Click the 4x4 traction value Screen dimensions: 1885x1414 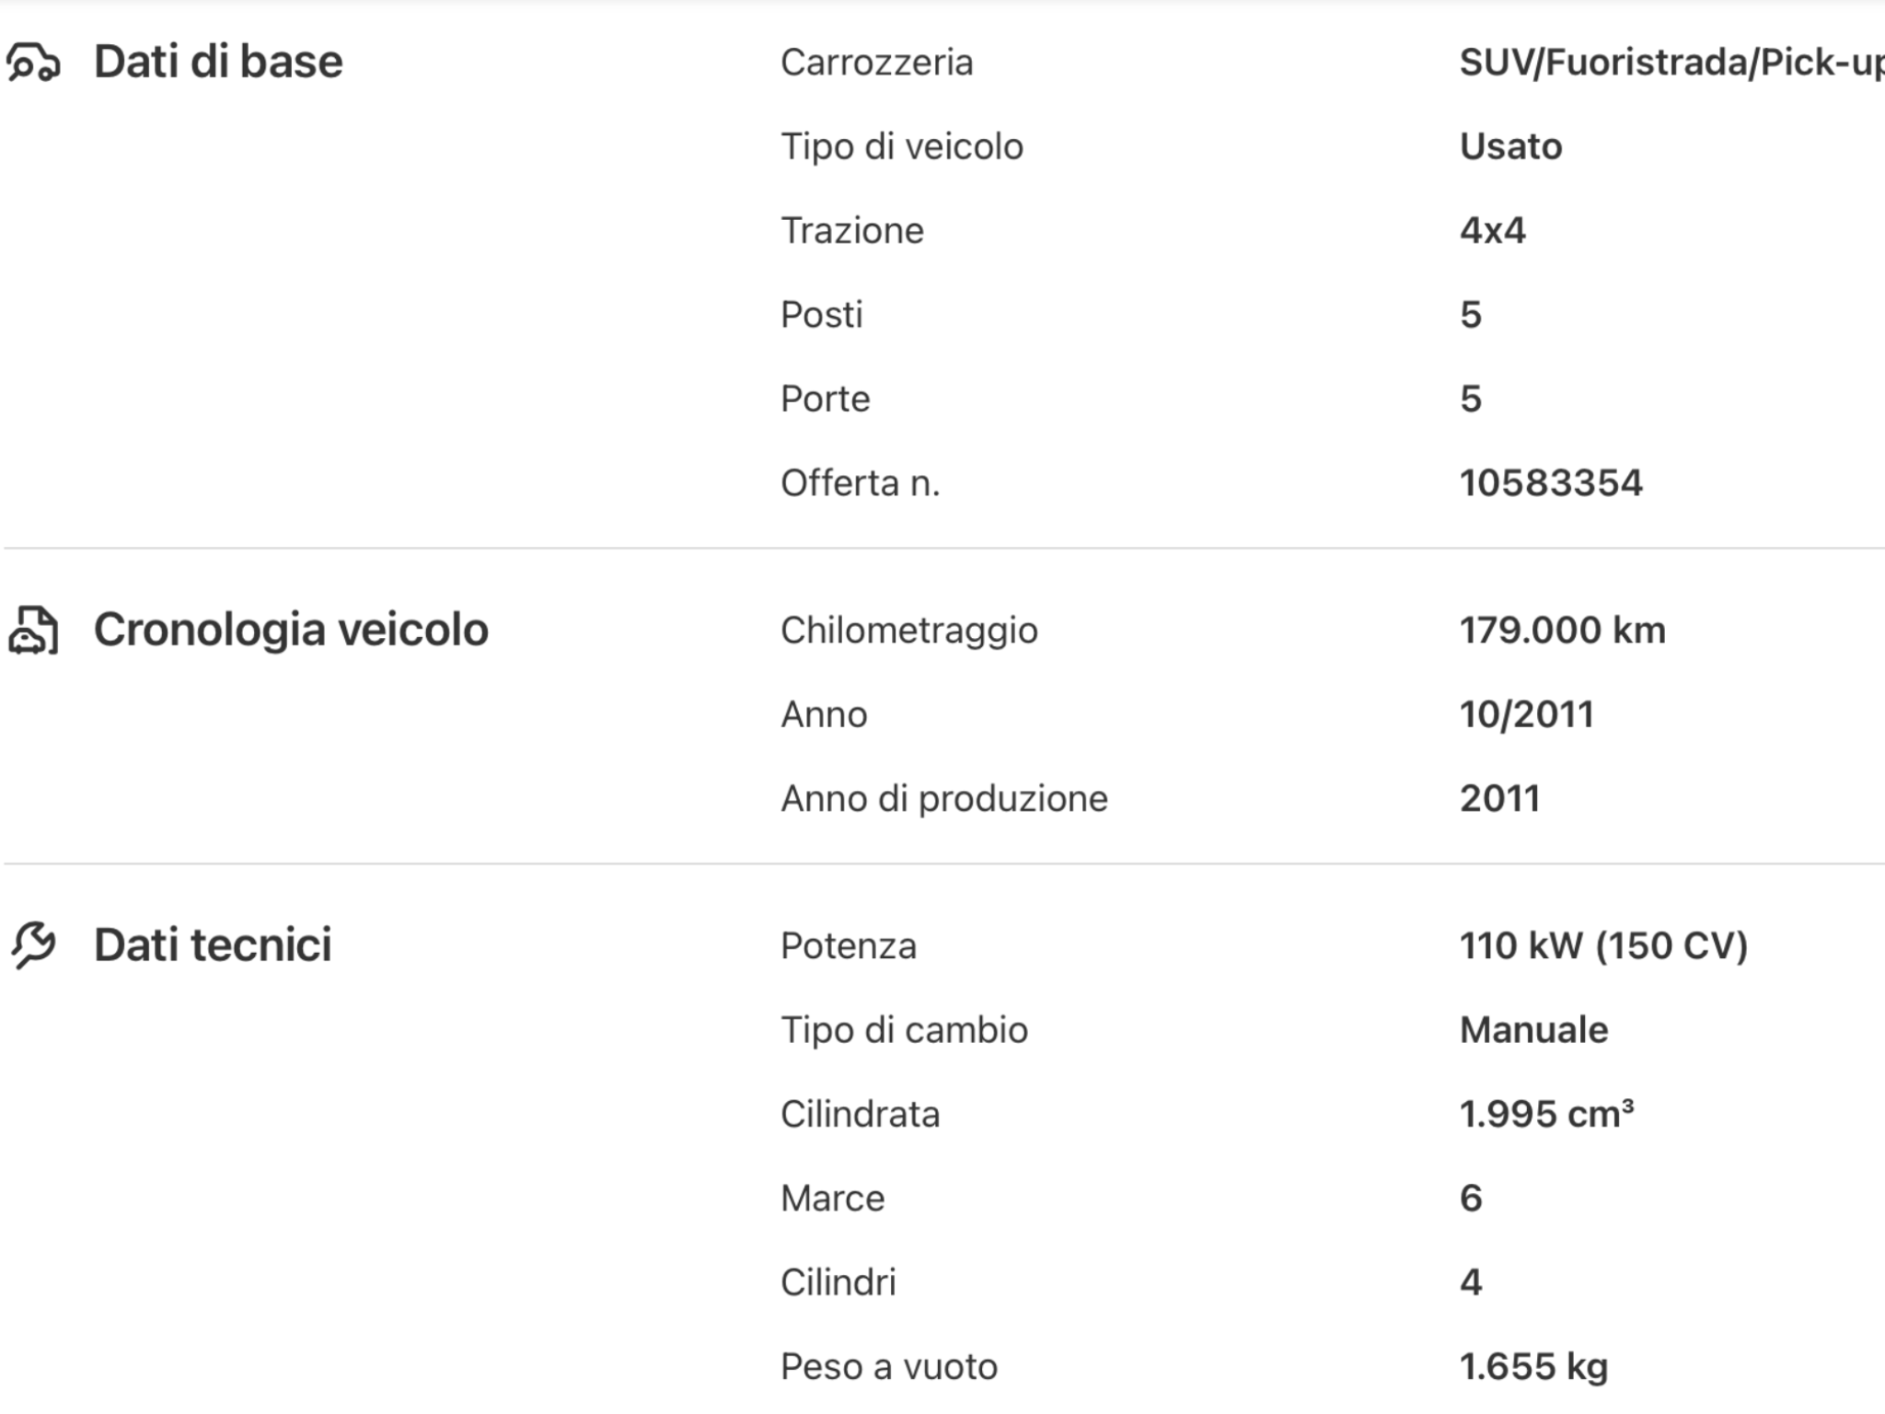pyautogui.click(x=1492, y=231)
